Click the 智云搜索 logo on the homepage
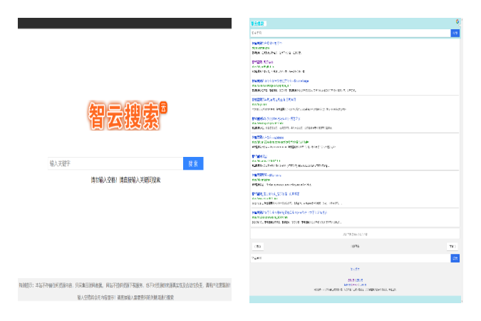The image size is (481, 321). pyautogui.click(x=126, y=116)
